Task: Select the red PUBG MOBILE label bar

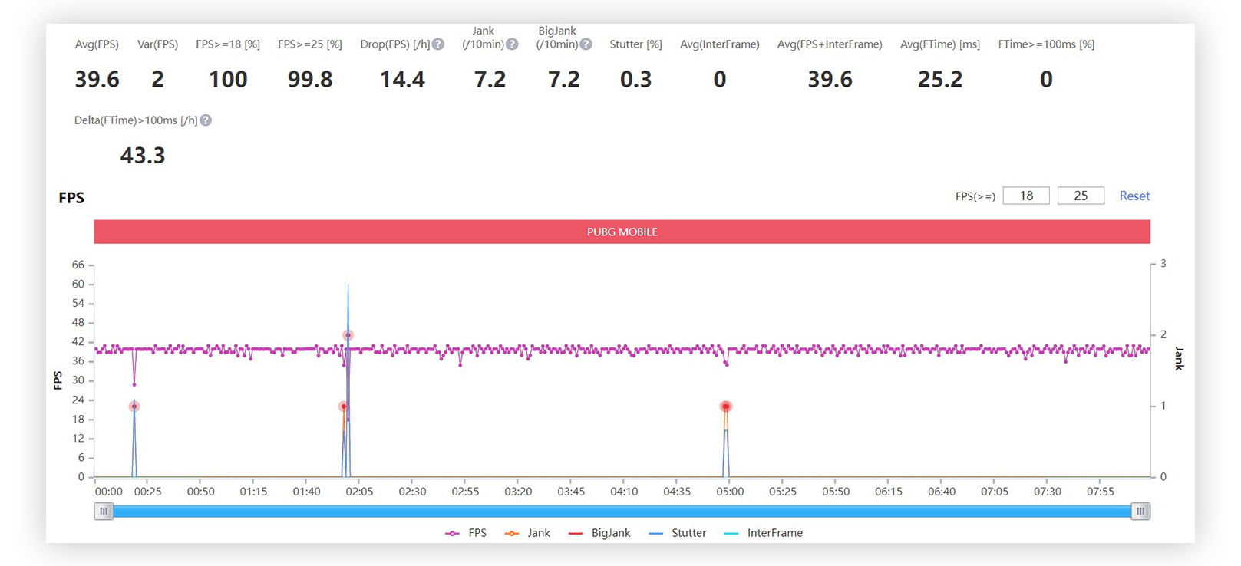Action: 622,232
